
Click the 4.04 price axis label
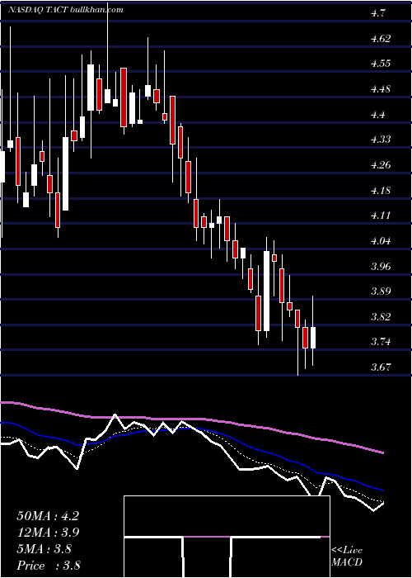coord(381,241)
